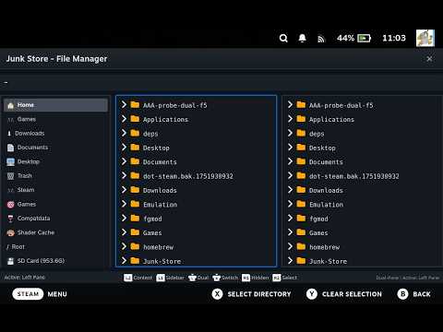Click the Switch pane hint
The height and width of the screenshot is (332, 443).
225,278
